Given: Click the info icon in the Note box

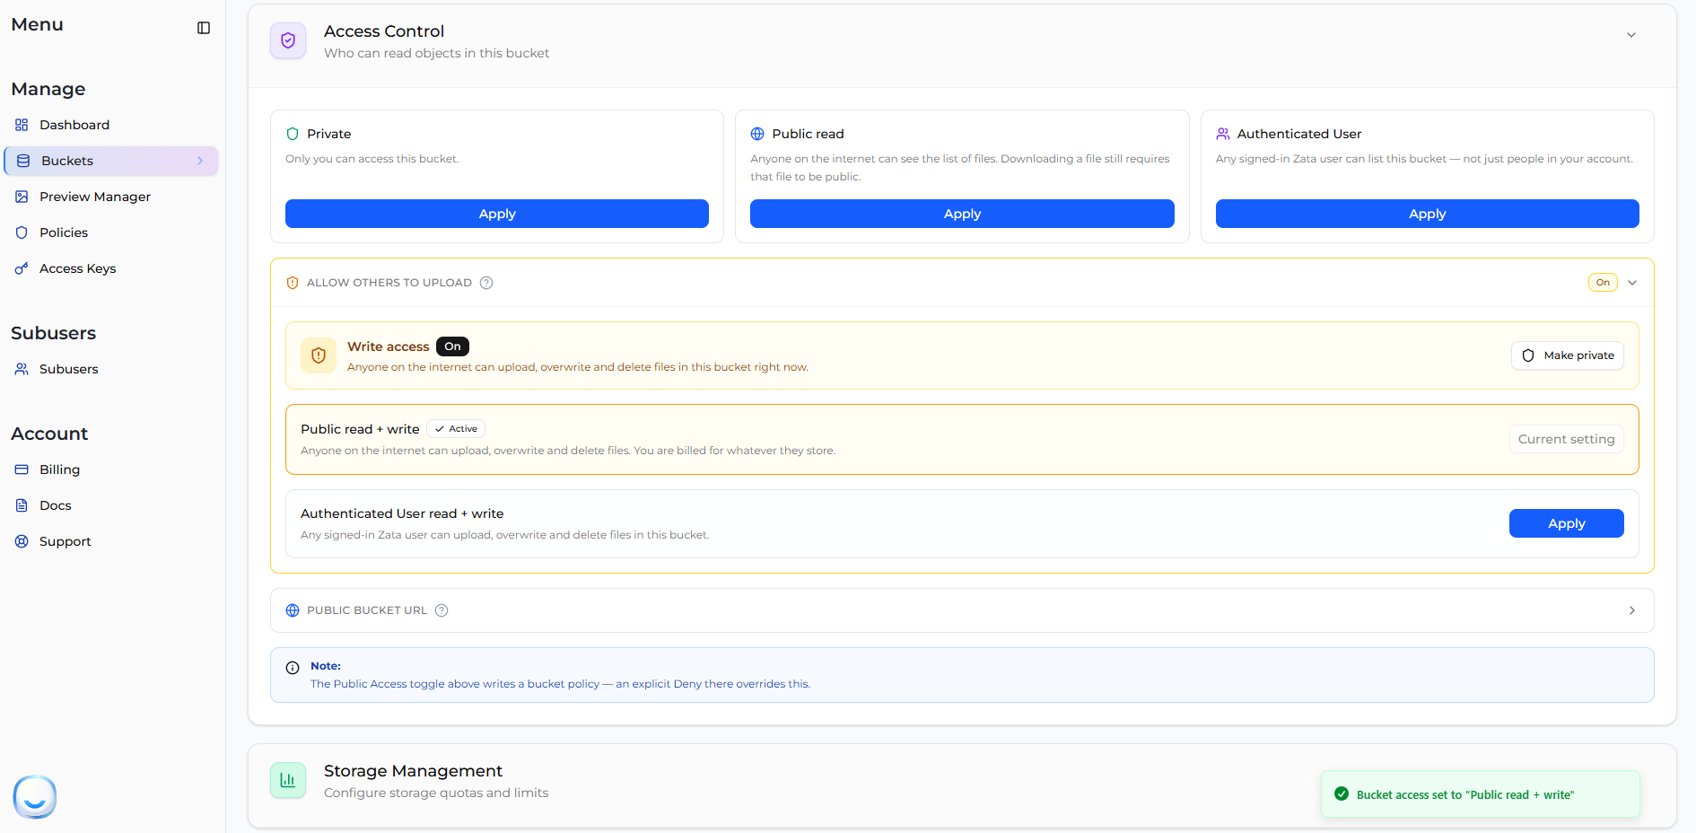Looking at the screenshot, I should point(293,668).
